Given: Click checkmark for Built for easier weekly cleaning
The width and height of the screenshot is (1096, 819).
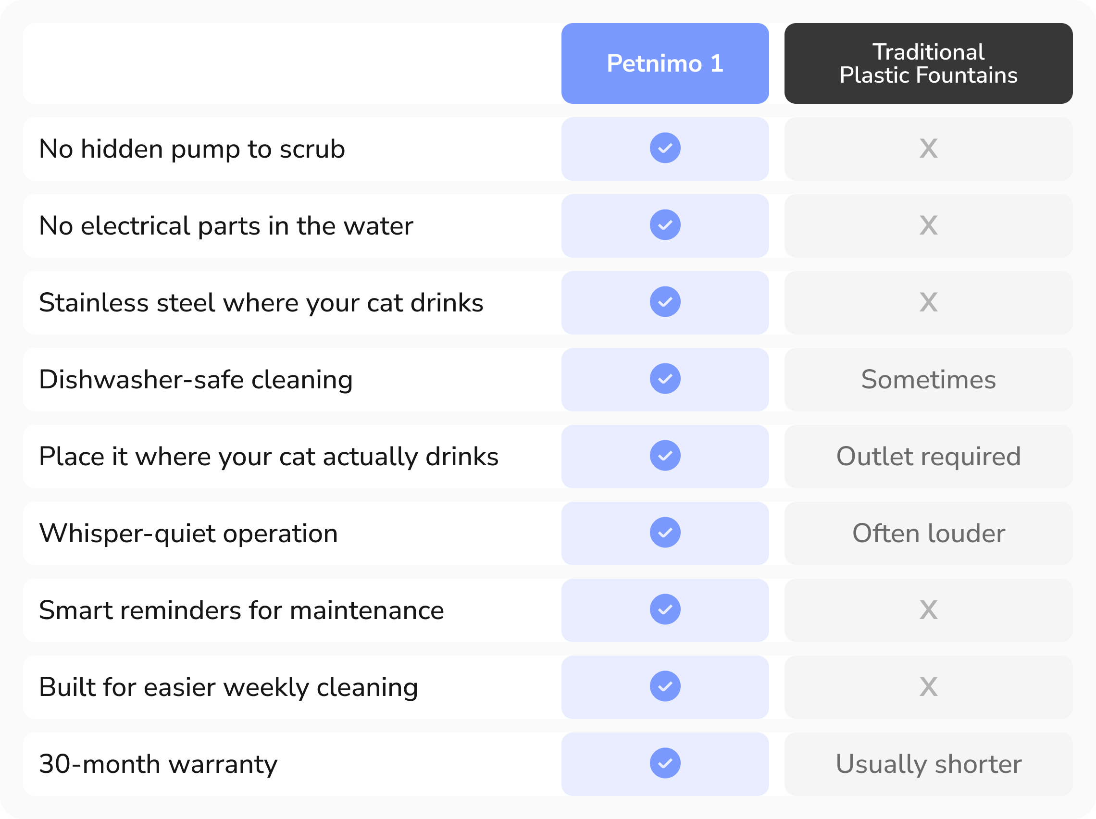Looking at the screenshot, I should point(665,686).
